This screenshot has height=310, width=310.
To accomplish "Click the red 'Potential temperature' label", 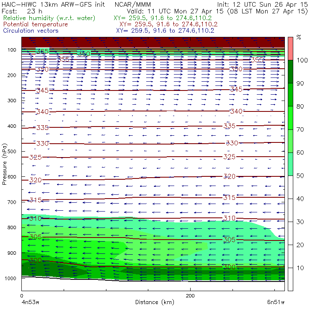I will click(36, 24).
